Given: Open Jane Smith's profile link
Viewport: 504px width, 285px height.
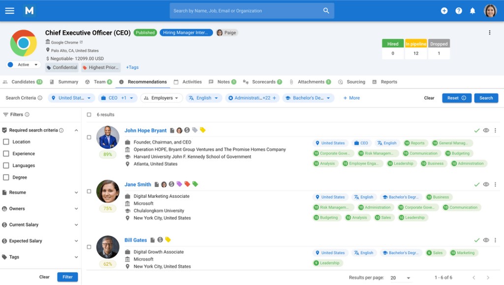Looking at the screenshot, I should (x=138, y=185).
